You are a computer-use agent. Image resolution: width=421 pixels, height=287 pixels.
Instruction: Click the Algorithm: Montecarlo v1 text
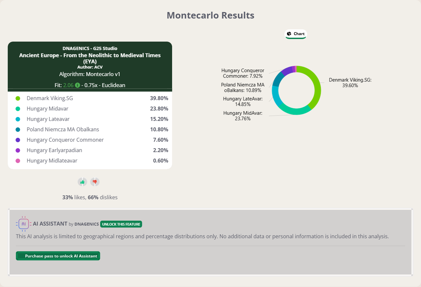tap(90, 74)
